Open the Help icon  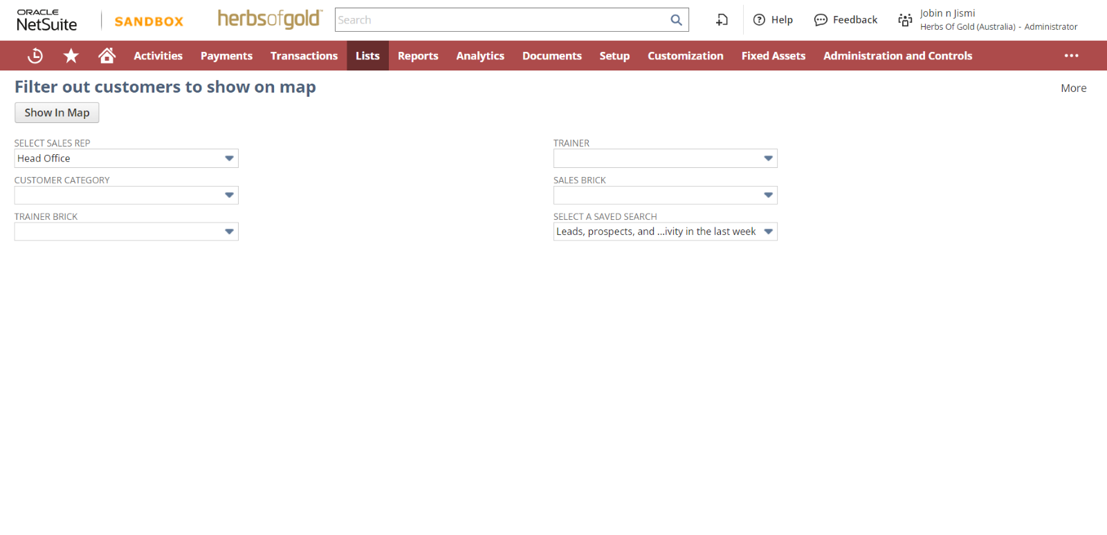[759, 20]
